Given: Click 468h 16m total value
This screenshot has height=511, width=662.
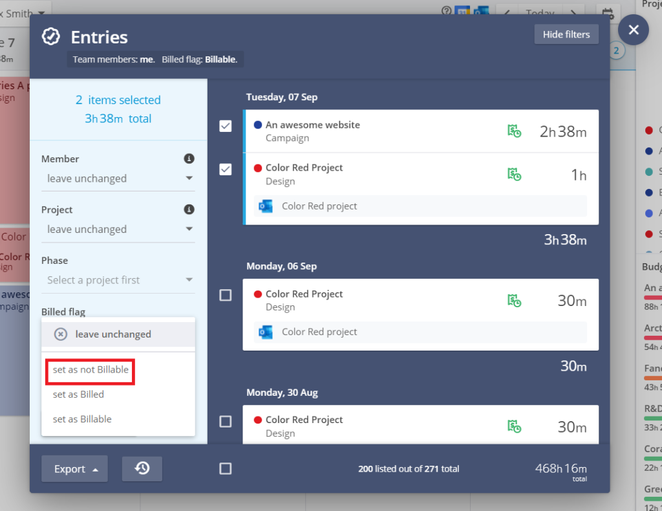Looking at the screenshot, I should point(561,469).
